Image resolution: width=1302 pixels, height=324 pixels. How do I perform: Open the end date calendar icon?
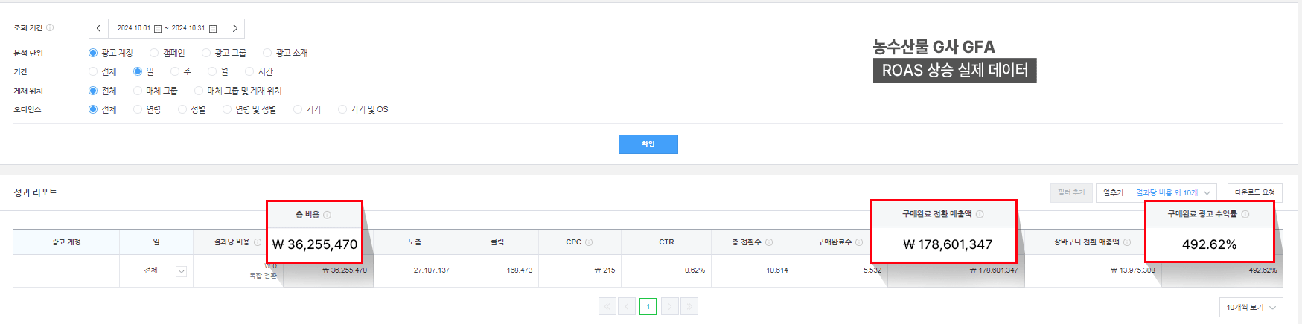click(x=213, y=29)
